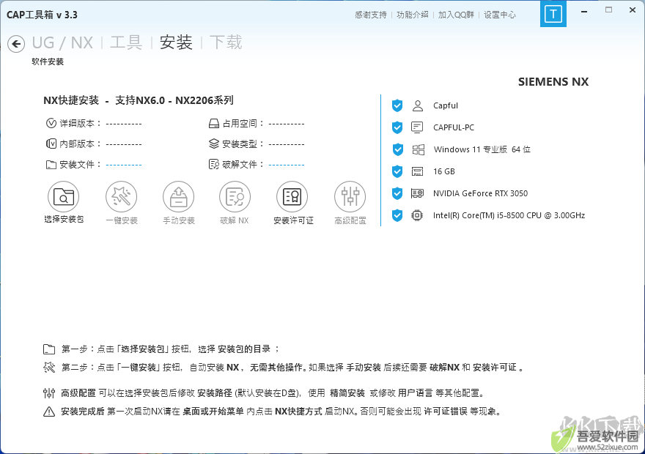Click the memory chip icon next to 16 GB
This screenshot has height=454, width=645.
(x=418, y=171)
